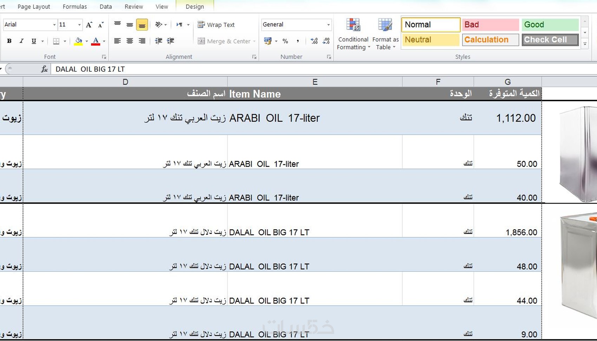Increase font size with Grow Font
Image resolution: width=597 pixels, height=341 pixels.
[x=89, y=25]
